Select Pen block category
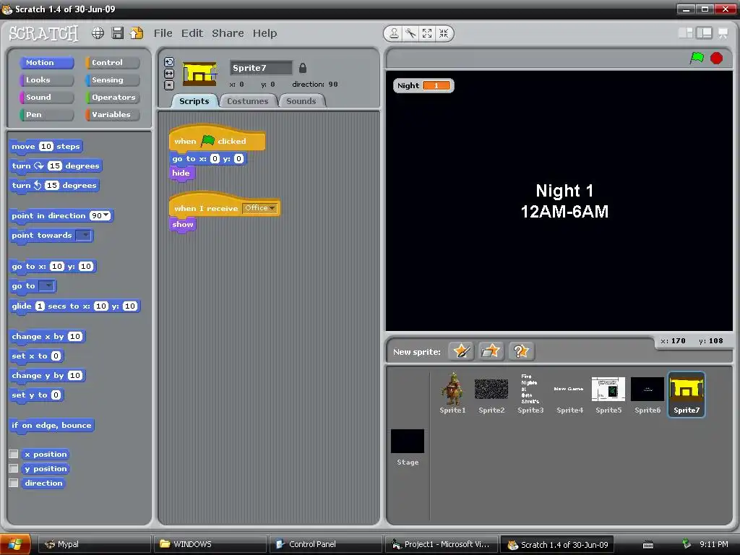 (x=47, y=114)
